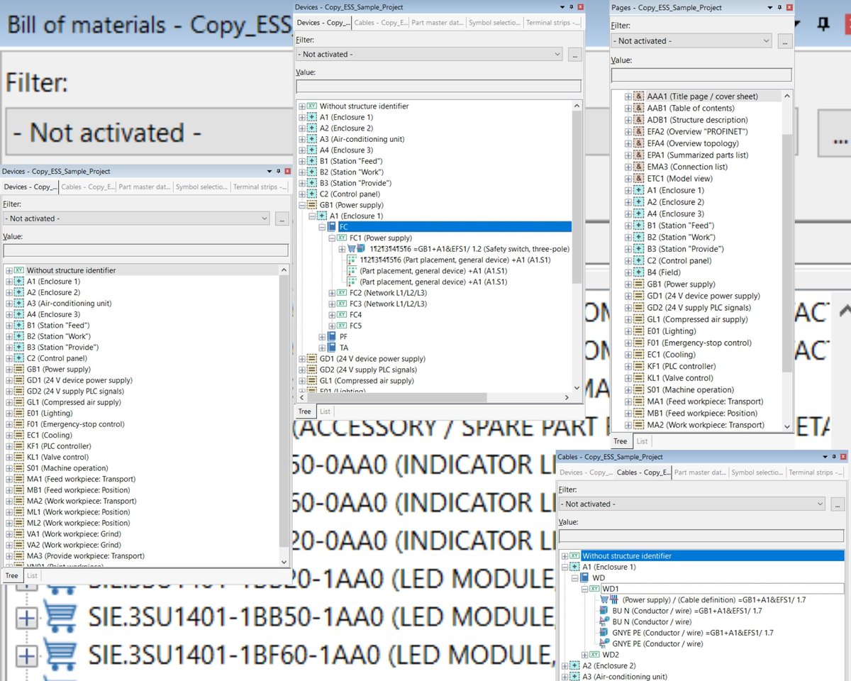This screenshot has width=851, height=681.
Task: Click the TA device icon in center Devices tree
Action: [x=333, y=348]
